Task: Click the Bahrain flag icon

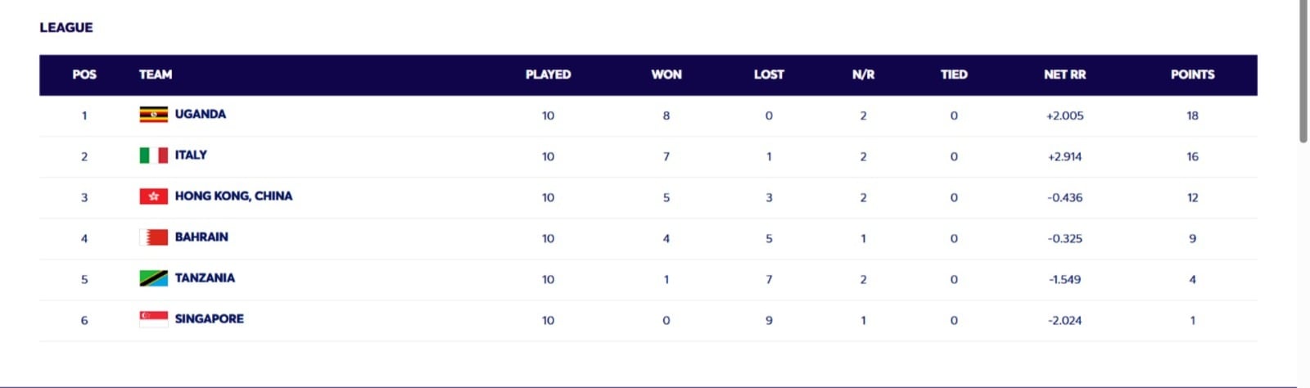Action: click(x=153, y=237)
